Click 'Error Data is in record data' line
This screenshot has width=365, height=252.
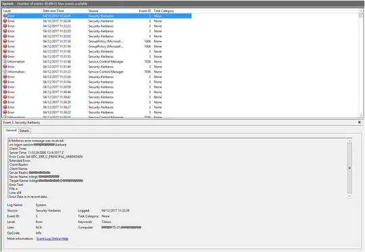28,197
